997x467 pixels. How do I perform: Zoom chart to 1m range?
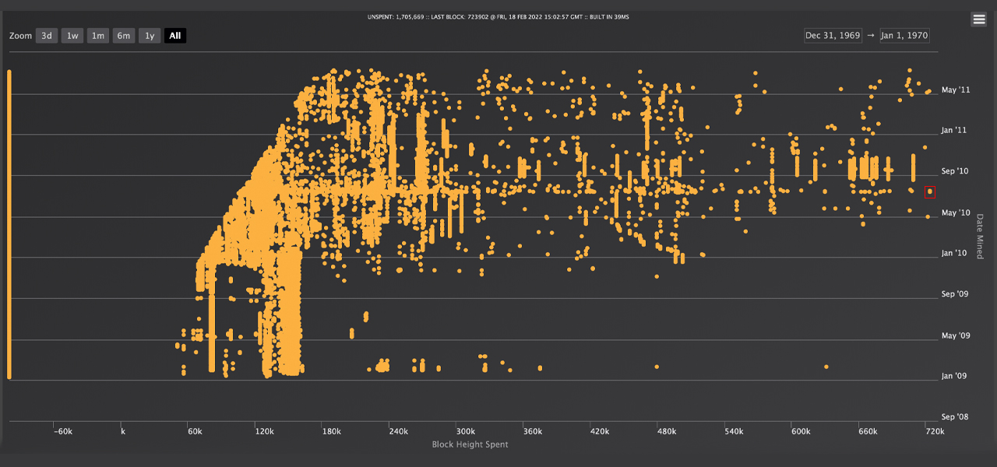coord(98,36)
